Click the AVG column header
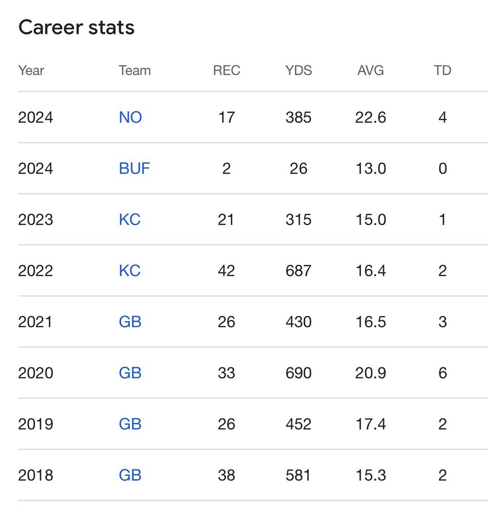488x512 pixels. 370,70
